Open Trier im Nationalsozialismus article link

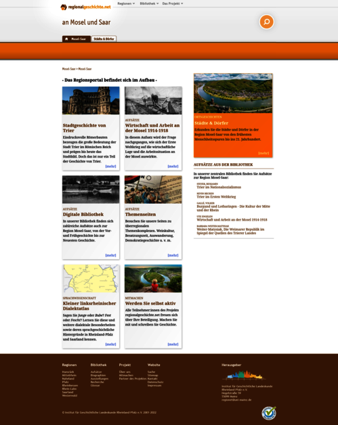coord(219,187)
